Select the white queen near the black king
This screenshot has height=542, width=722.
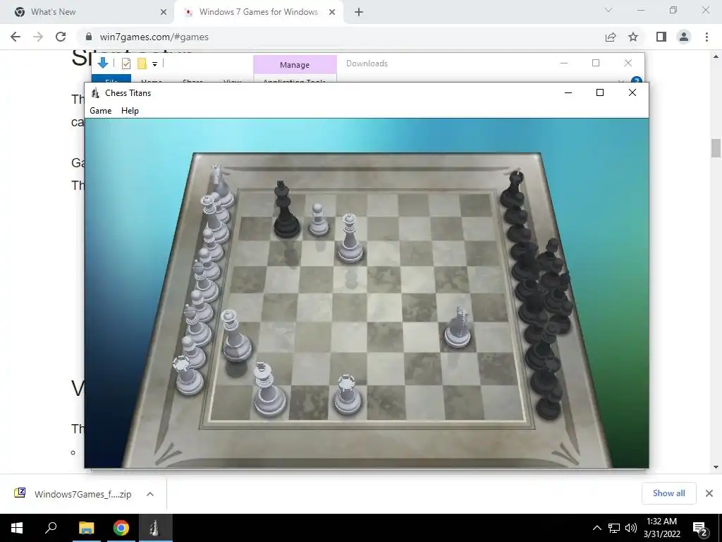pos(350,239)
